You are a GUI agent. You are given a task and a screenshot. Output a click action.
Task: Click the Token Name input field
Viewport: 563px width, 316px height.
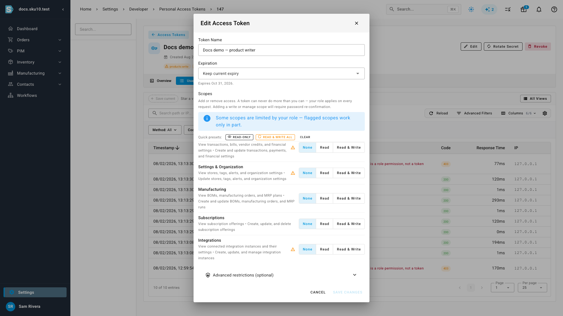tap(281, 50)
